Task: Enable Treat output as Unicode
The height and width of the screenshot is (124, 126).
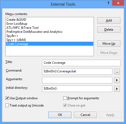Action: click(x=7, y=105)
